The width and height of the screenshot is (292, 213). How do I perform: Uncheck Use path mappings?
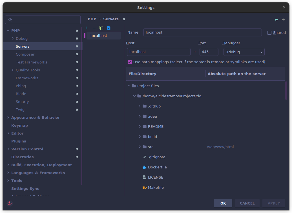[130, 62]
